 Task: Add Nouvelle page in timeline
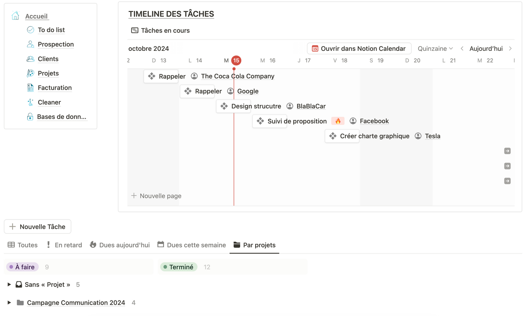(x=156, y=196)
